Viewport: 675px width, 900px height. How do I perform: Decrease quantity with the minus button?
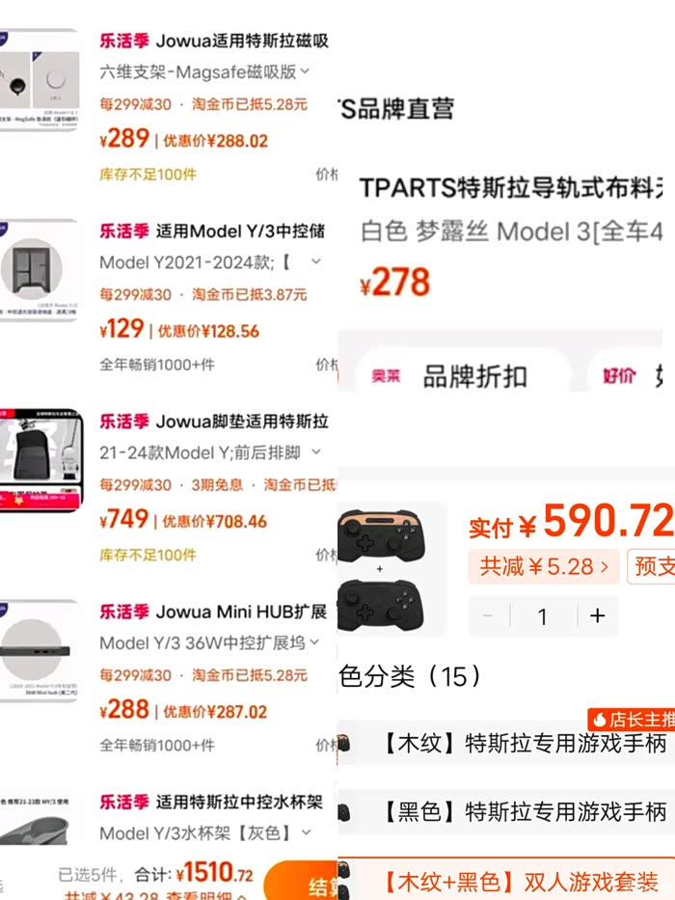(489, 615)
